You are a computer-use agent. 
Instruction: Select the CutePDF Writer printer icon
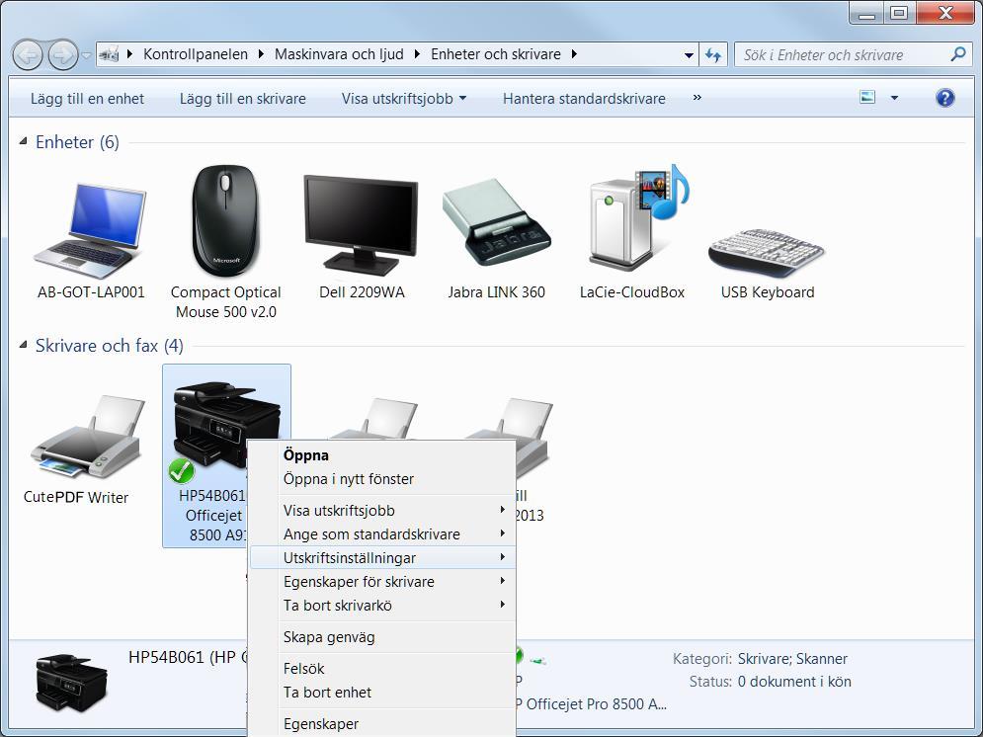pos(88,437)
